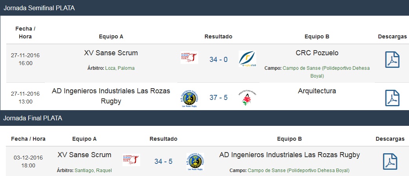Download PDF for Ingenieros Industriales vs Arquitectura match
The height and width of the screenshot is (176, 409).
click(392, 98)
